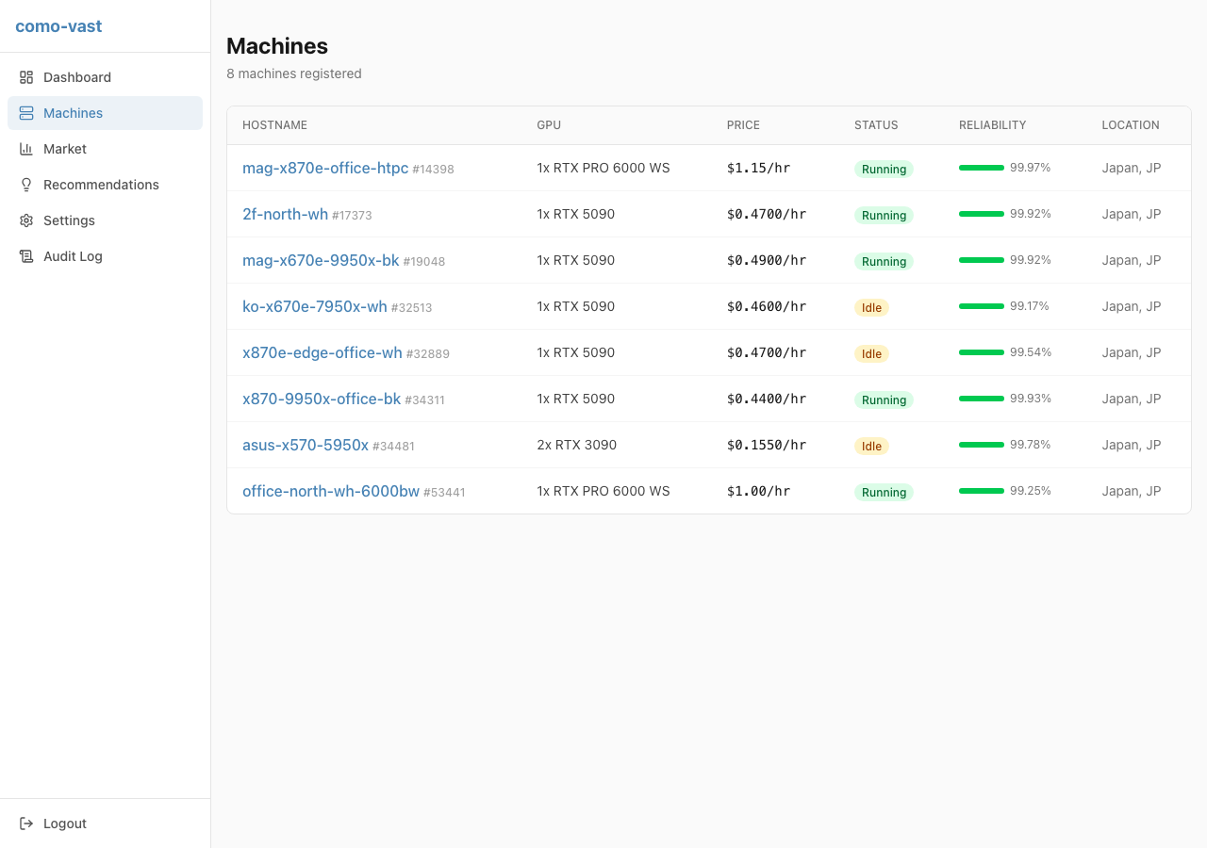Screen dimensions: 1207x848
Task: Open machine x870-9950x-office-bk
Action: (x=322, y=399)
